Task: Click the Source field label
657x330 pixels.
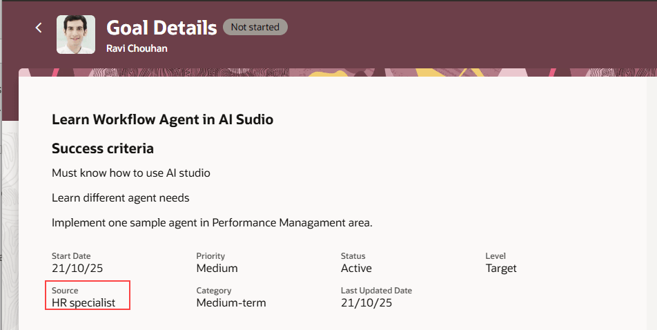Action: 65,291
